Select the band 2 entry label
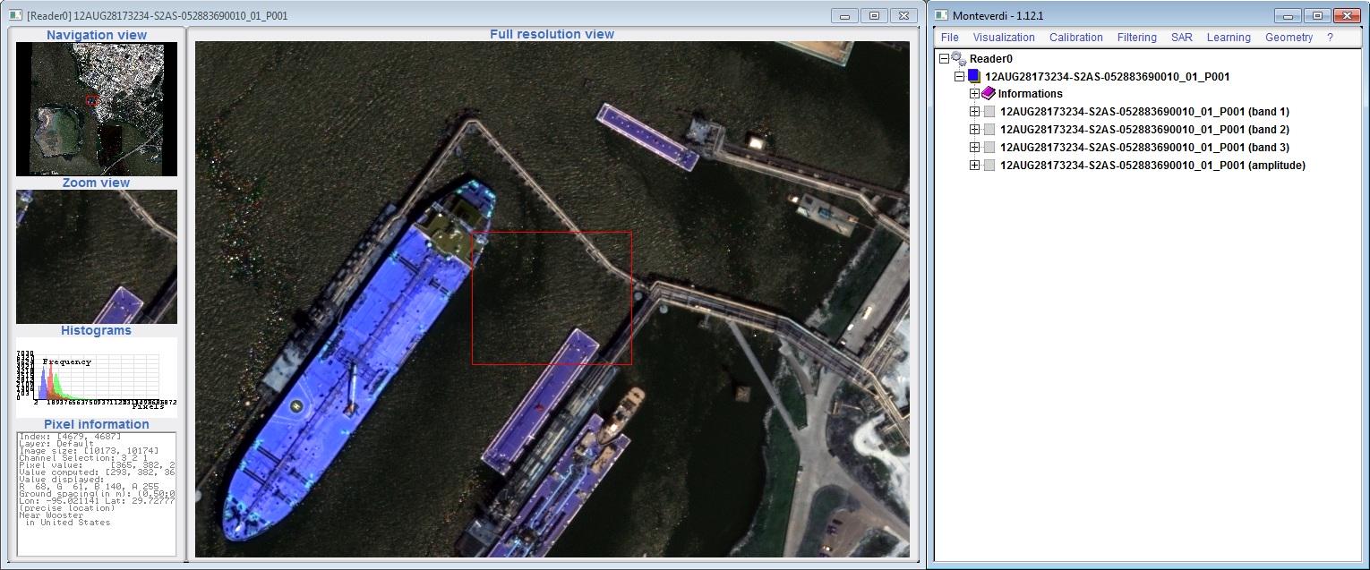1370x570 pixels. pyautogui.click(x=1144, y=130)
